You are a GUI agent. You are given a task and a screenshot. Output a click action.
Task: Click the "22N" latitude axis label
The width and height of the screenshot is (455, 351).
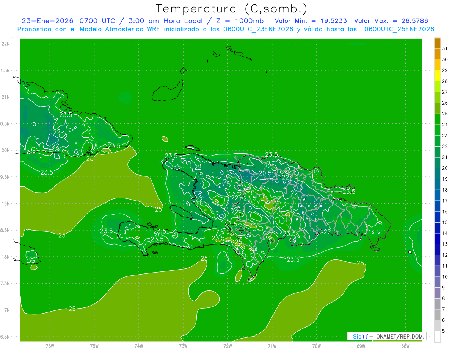tap(6, 44)
